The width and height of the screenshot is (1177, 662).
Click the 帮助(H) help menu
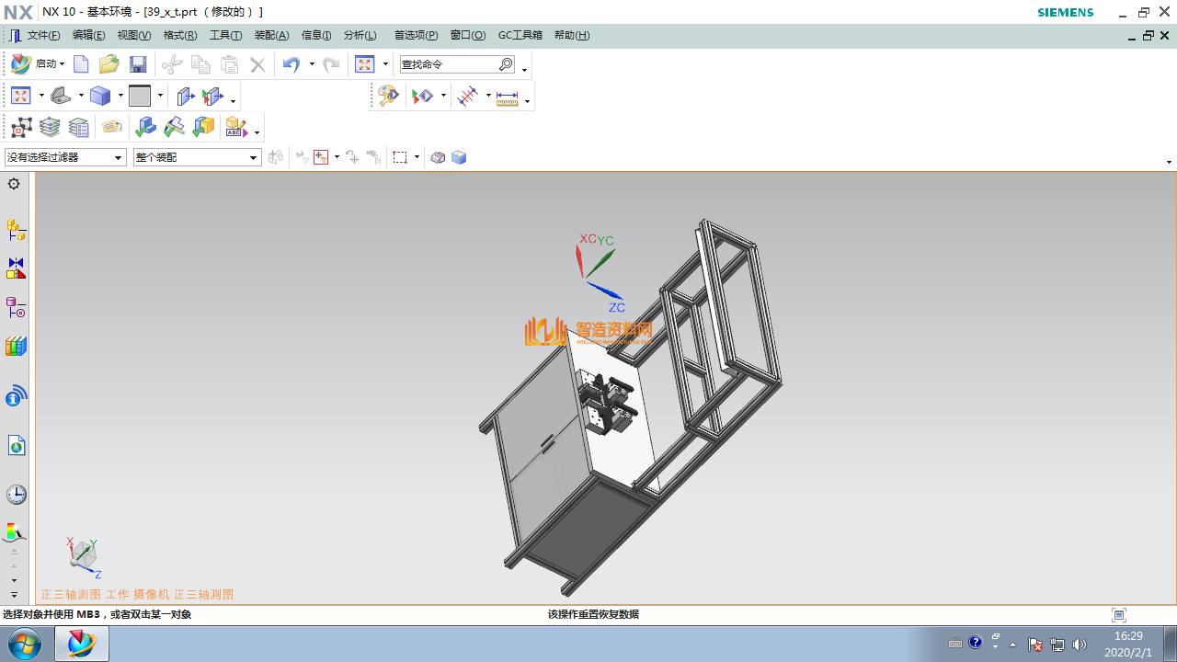571,35
